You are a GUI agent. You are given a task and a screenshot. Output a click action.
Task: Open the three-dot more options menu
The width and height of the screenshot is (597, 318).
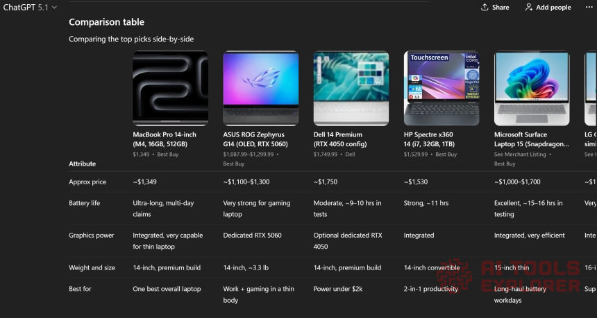tap(589, 7)
